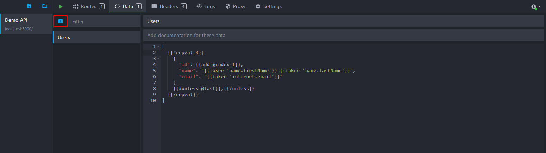This screenshot has height=153, width=546.
Task: Switch to the Routes tab
Action: (88, 6)
